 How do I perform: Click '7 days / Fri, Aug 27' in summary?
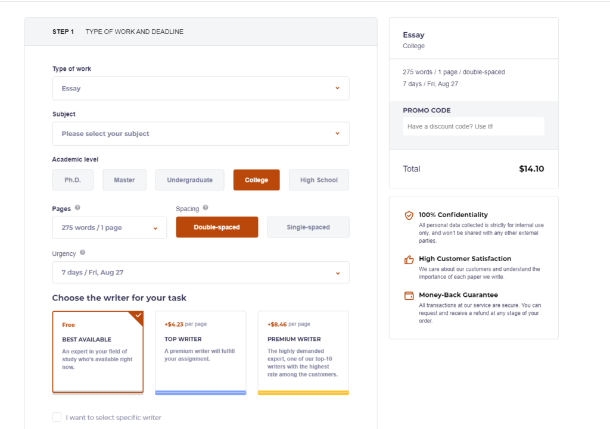point(430,84)
